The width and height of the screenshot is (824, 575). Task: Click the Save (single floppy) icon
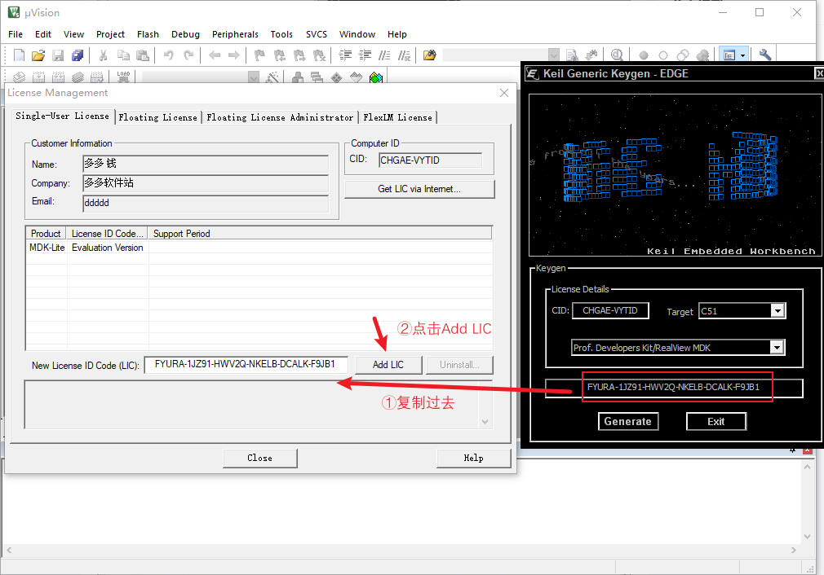pos(58,55)
